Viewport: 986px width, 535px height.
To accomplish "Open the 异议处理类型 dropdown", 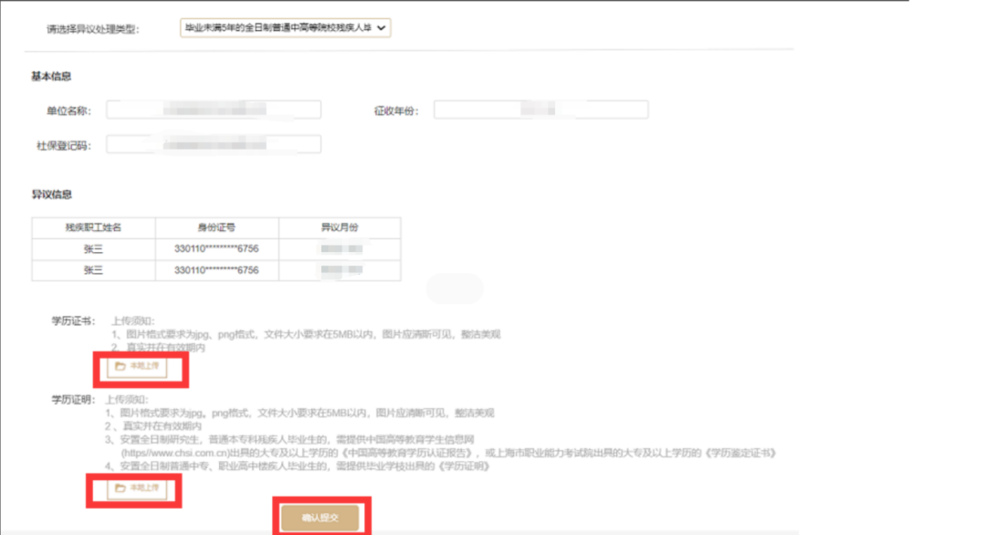I will 285,27.
